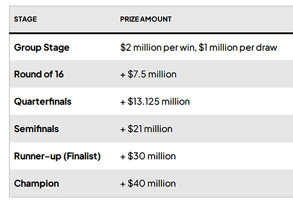Image resolution: width=293 pixels, height=210 pixels.
Task: Click the number '16' in Round of 16
Action: tap(59, 74)
